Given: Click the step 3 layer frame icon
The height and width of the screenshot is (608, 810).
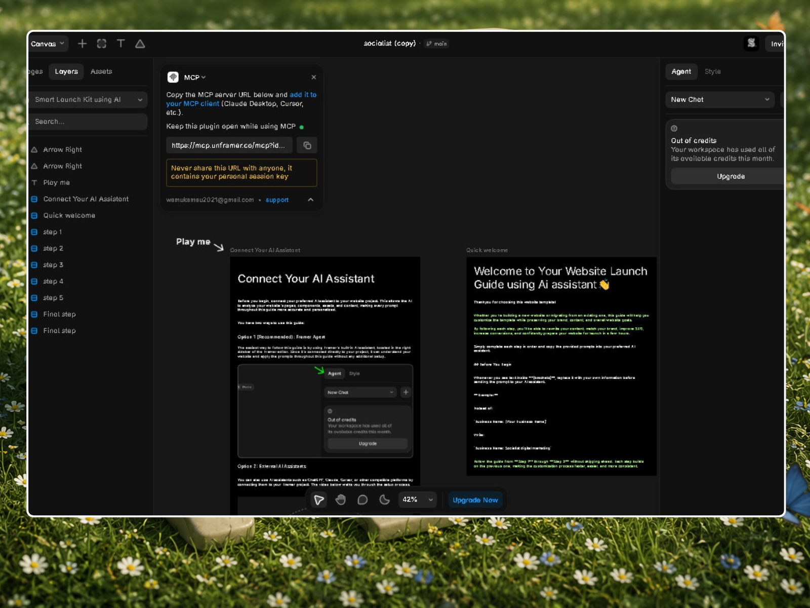Looking at the screenshot, I should (34, 265).
